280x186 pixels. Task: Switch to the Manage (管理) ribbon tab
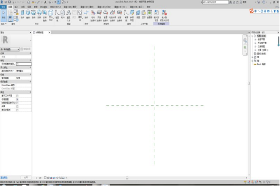pos(36,7)
